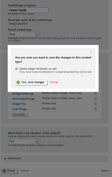Image resolution: width=112 pixels, height=177 pixels.
Task: Open the Parent content type dropdown
Action: (24, 34)
